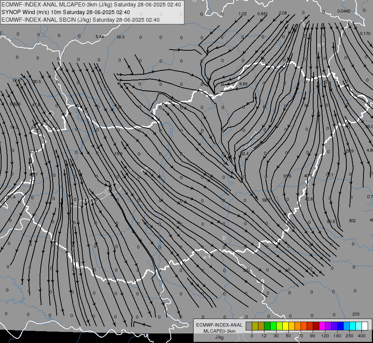Click the dark green legend swatch
This screenshot has width=373, height=343.
(267, 326)
